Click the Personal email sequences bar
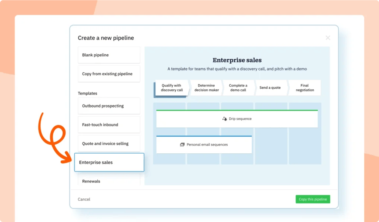Image resolution: width=379 pixels, height=222 pixels. pos(204,144)
